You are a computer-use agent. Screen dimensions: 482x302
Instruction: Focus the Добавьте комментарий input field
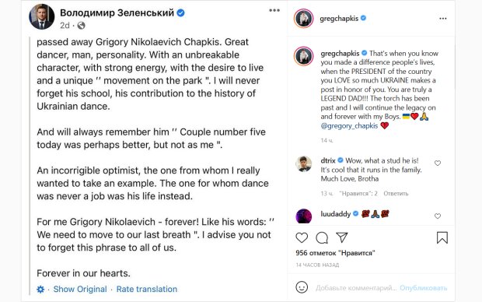click(x=356, y=288)
